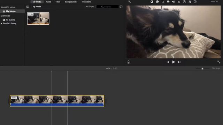The height and width of the screenshot is (125, 223).
Task: Skip to the next clip
Action: pos(179,62)
